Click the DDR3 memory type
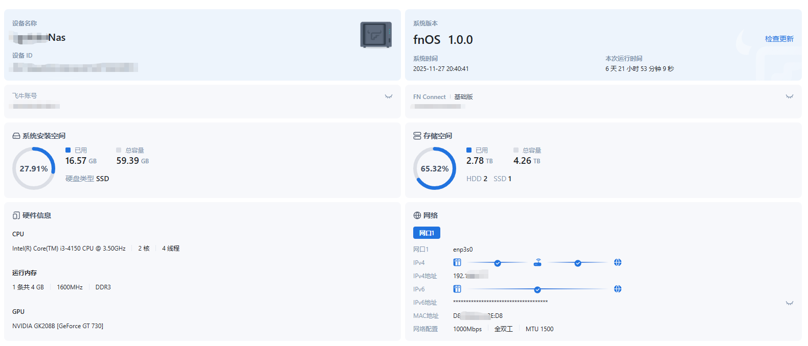The width and height of the screenshot is (808, 346). tap(103, 287)
